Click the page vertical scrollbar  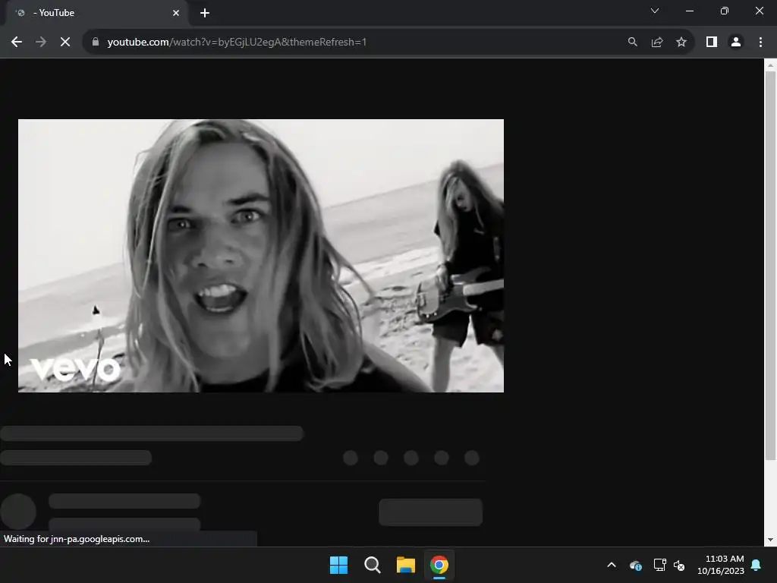pyautogui.click(x=770, y=266)
